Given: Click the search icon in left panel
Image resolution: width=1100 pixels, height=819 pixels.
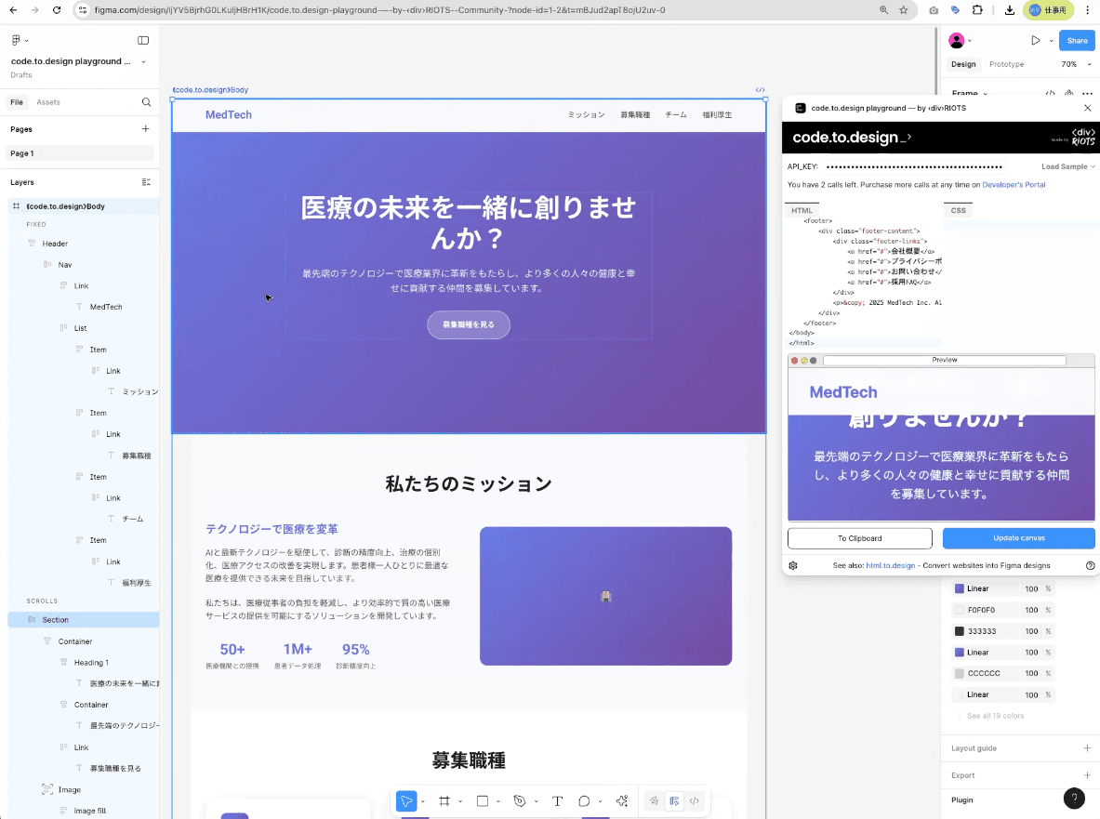Looking at the screenshot, I should click(x=146, y=102).
